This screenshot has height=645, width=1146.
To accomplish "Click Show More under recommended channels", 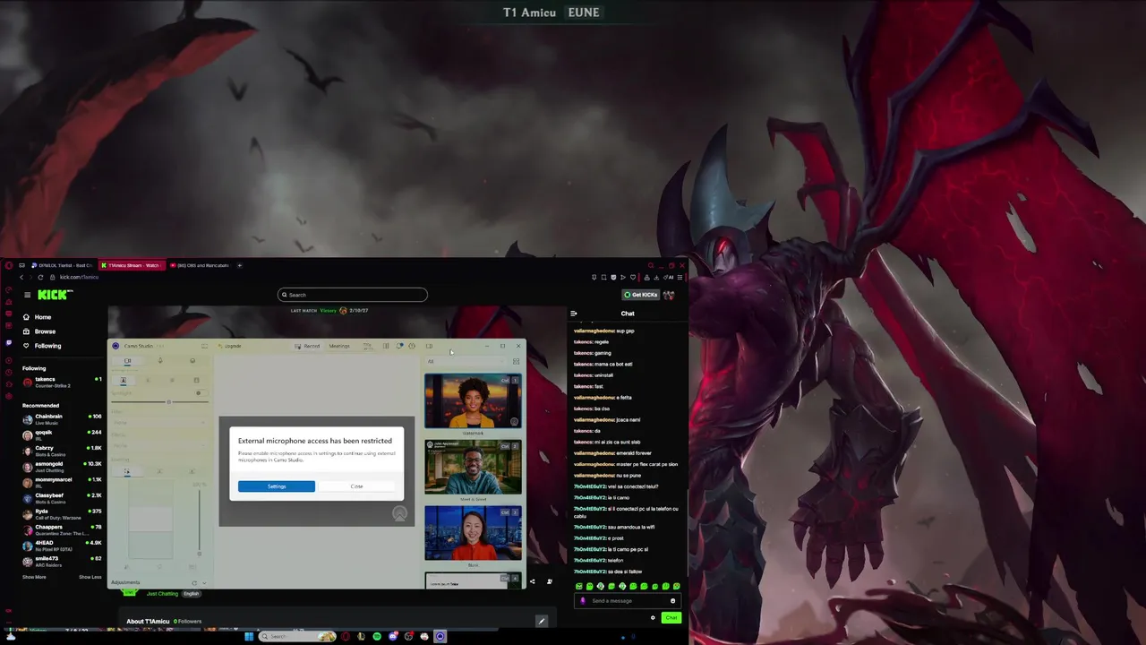I will [34, 577].
